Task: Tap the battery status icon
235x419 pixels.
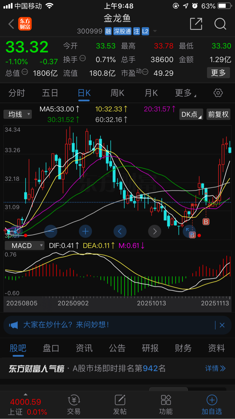Action: (x=224, y=6)
